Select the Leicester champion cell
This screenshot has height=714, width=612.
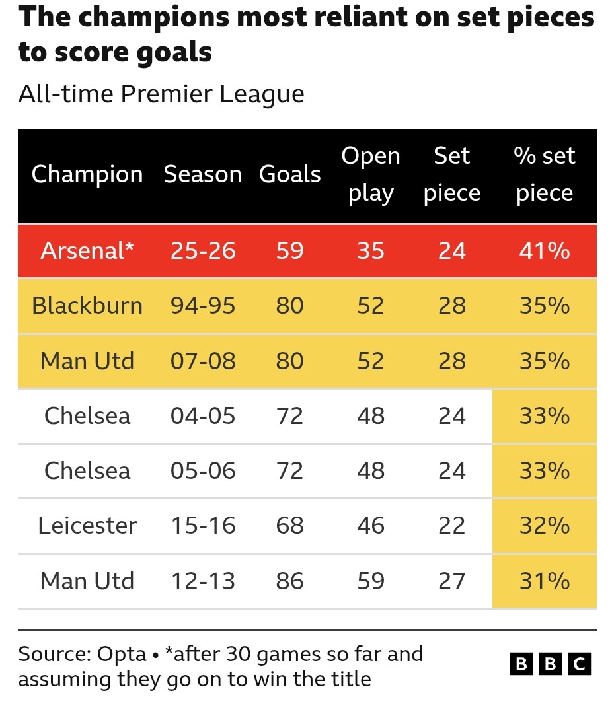click(x=87, y=526)
